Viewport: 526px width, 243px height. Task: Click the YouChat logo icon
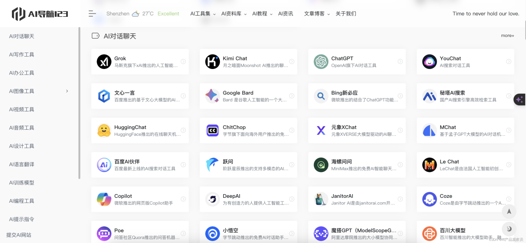tap(429, 62)
